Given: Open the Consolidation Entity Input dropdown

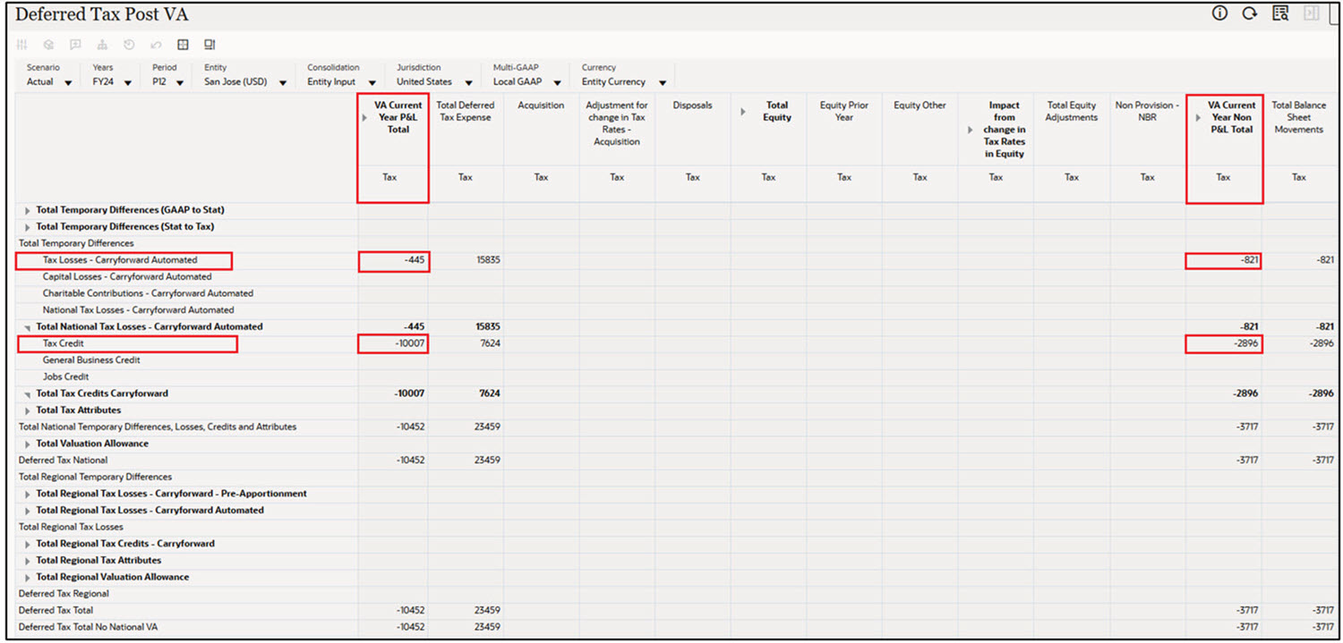Looking at the screenshot, I should 372,83.
